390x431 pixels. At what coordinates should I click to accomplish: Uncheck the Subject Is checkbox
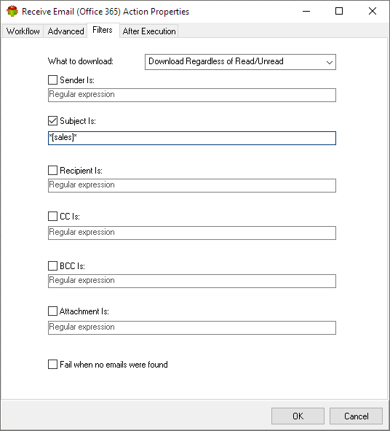click(x=52, y=120)
